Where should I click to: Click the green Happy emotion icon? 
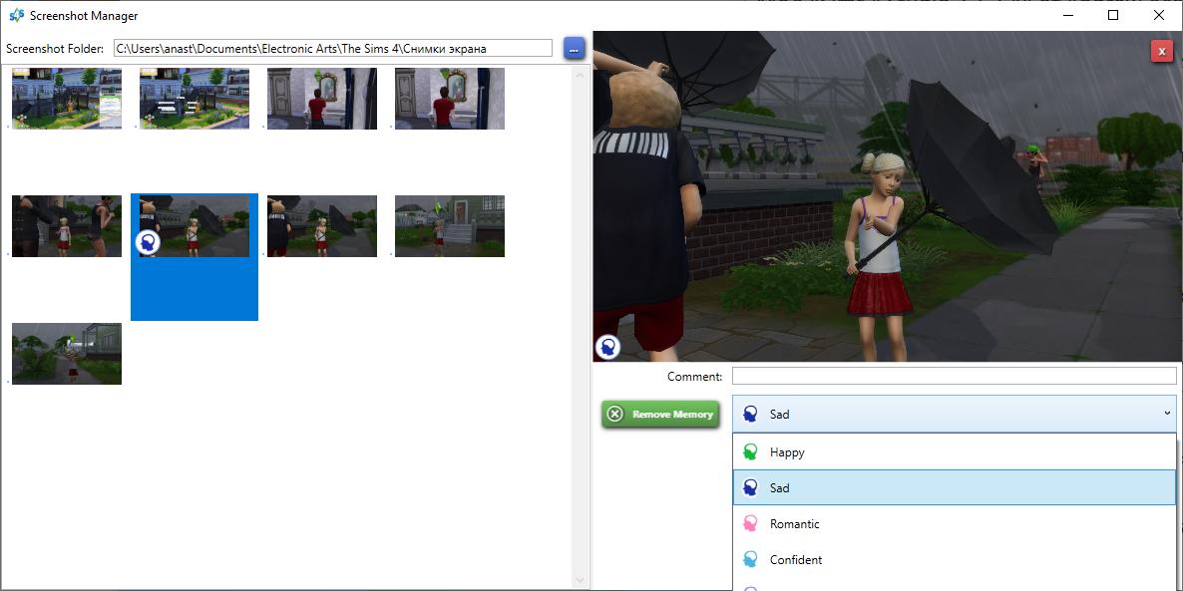point(751,452)
